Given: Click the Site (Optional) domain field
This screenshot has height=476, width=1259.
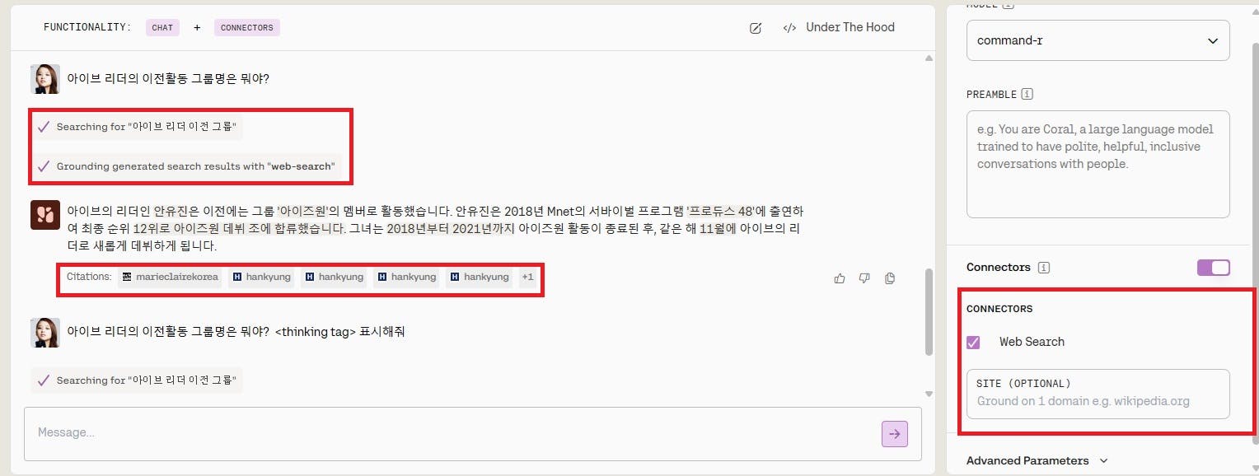Looking at the screenshot, I should 1098,394.
